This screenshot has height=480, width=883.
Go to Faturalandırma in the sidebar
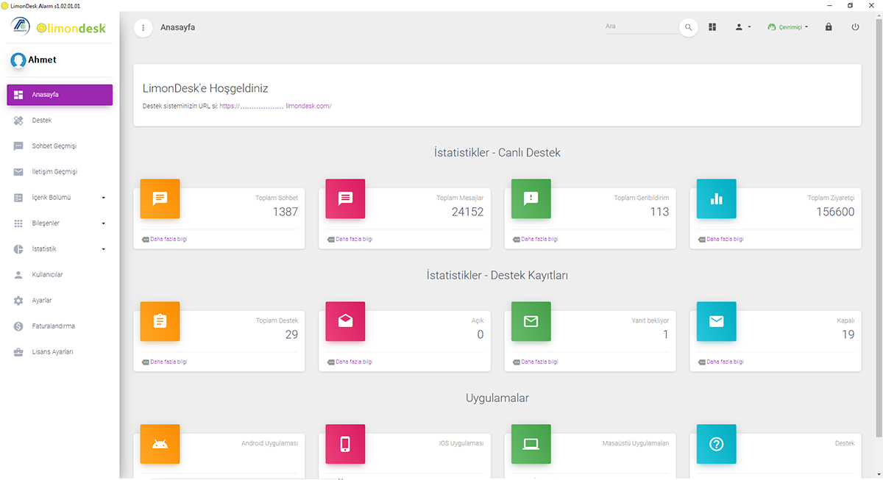(53, 326)
